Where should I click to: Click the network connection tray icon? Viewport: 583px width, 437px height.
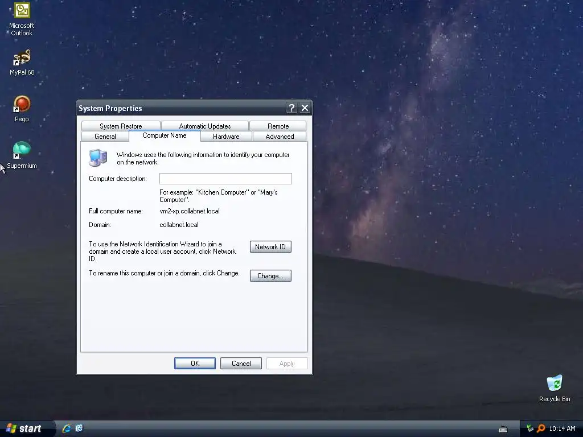tap(530, 428)
